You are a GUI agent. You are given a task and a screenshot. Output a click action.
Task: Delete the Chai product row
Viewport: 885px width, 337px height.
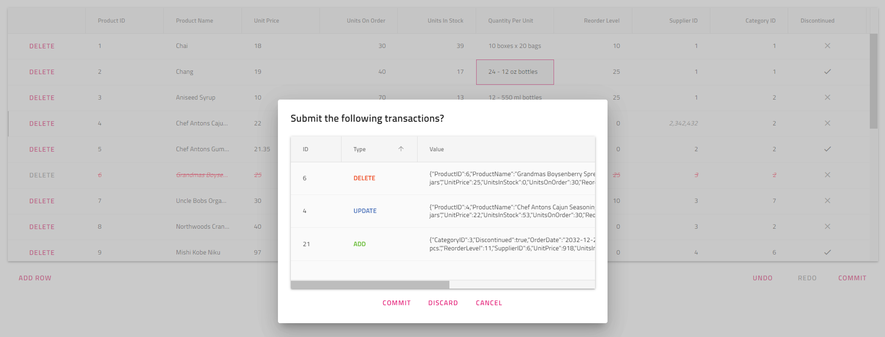(x=42, y=46)
